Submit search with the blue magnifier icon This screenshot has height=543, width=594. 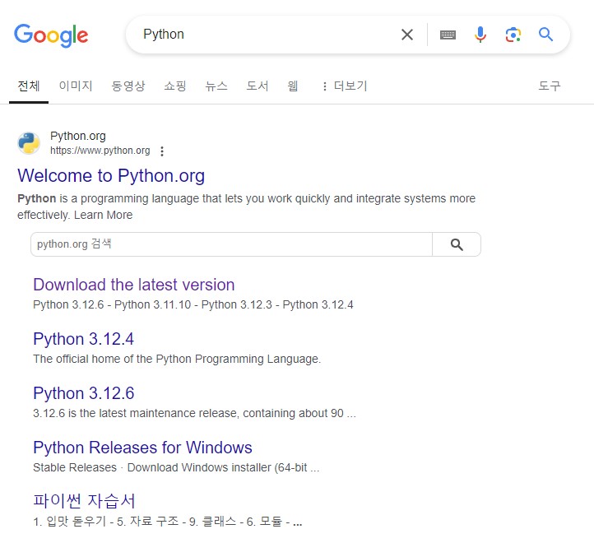(x=546, y=35)
